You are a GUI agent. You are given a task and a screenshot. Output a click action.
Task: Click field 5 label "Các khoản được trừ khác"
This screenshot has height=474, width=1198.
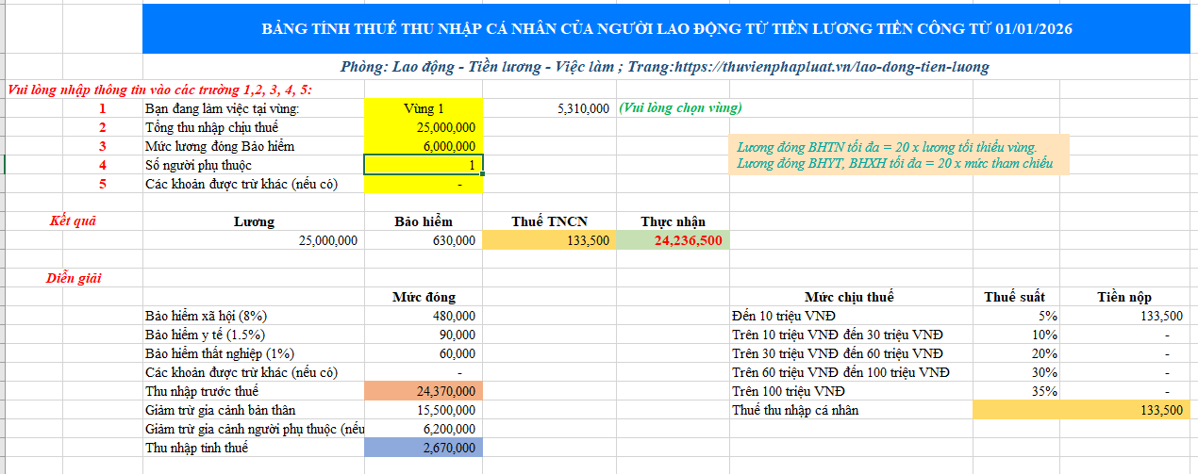tap(241, 184)
